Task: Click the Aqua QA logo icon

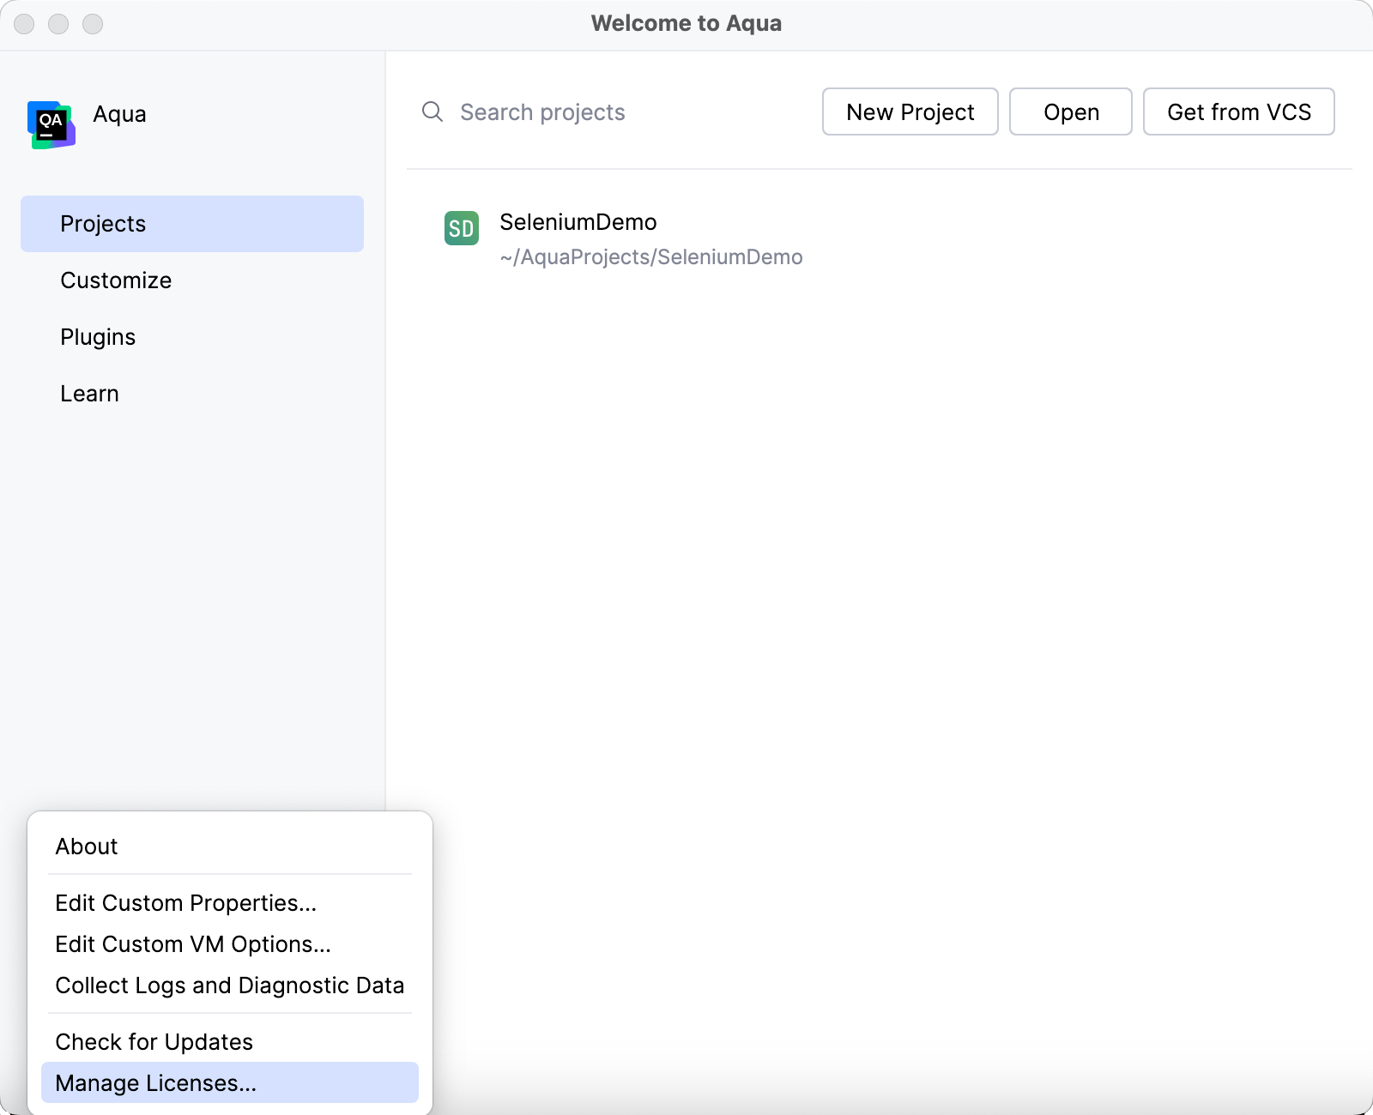Action: [51, 124]
